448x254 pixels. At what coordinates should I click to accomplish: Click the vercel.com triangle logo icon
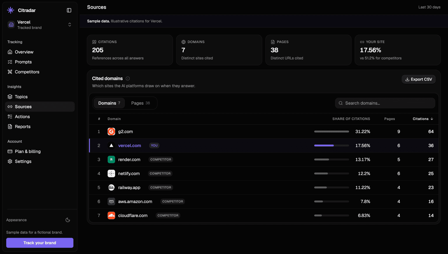(x=111, y=145)
